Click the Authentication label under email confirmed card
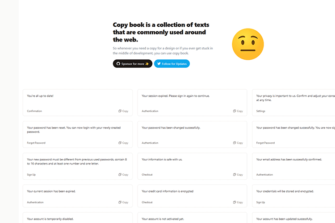 coord(264,175)
